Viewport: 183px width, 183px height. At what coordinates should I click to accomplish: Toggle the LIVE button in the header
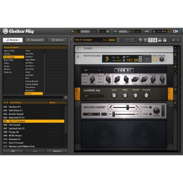[x=147, y=32]
